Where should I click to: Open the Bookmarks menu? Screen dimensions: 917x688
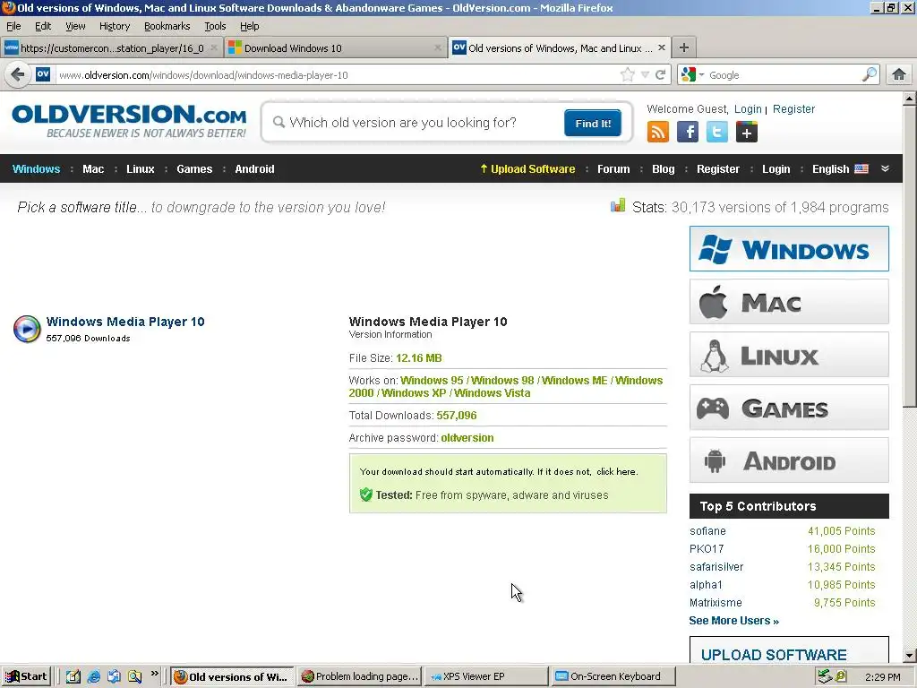tap(167, 26)
